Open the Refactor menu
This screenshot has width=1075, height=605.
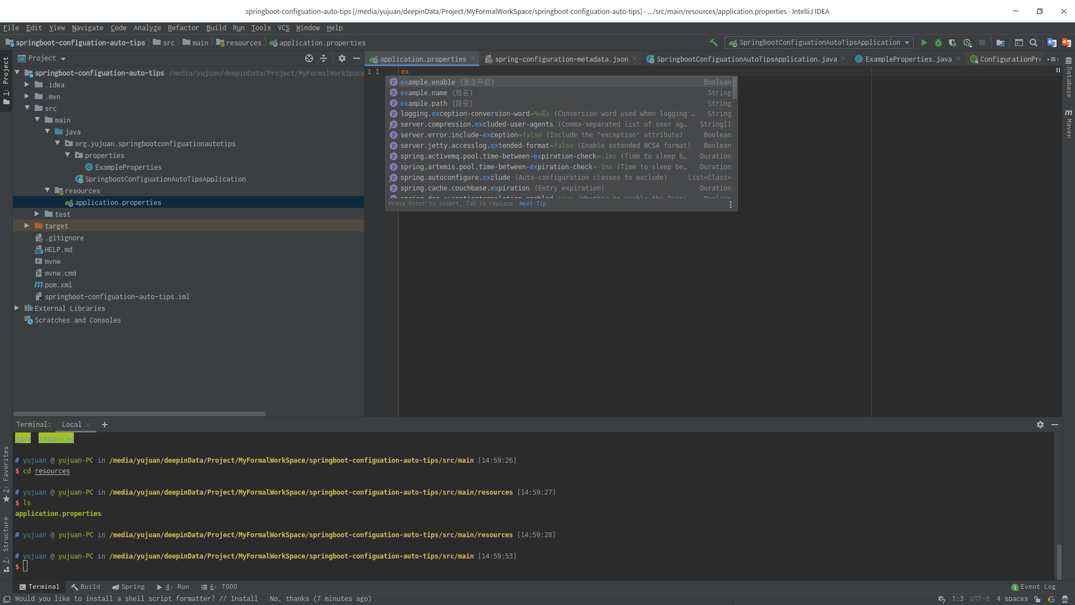[x=183, y=28]
